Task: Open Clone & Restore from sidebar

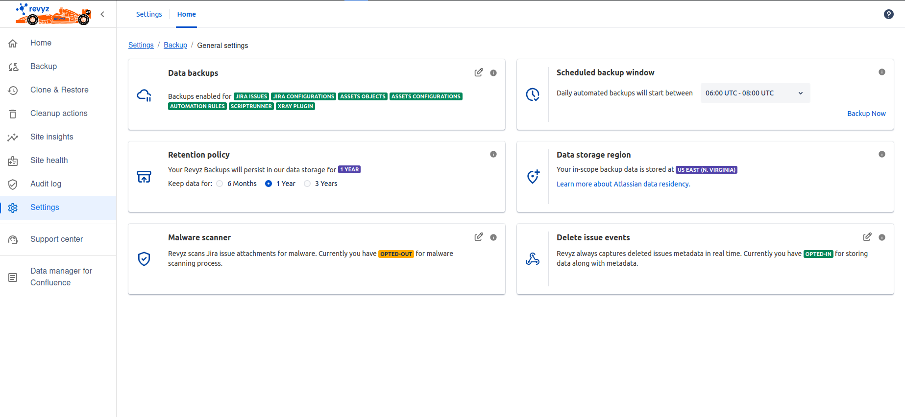Action: pyautogui.click(x=59, y=90)
